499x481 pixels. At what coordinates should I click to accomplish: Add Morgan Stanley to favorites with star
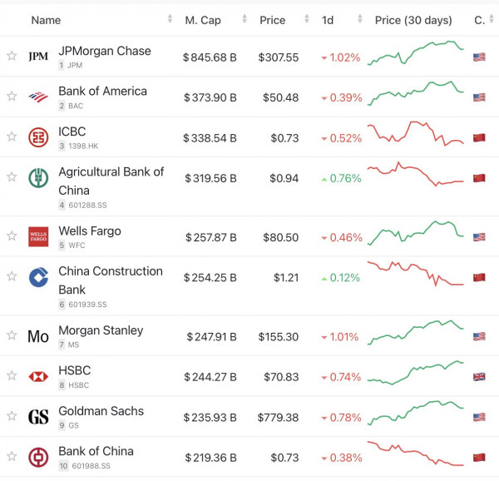pos(12,336)
